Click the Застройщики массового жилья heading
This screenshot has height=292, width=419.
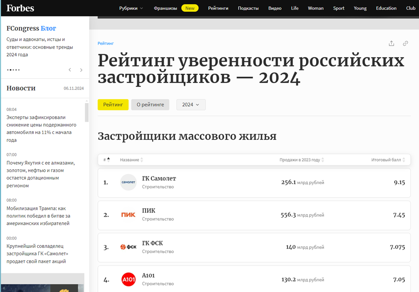187,136
